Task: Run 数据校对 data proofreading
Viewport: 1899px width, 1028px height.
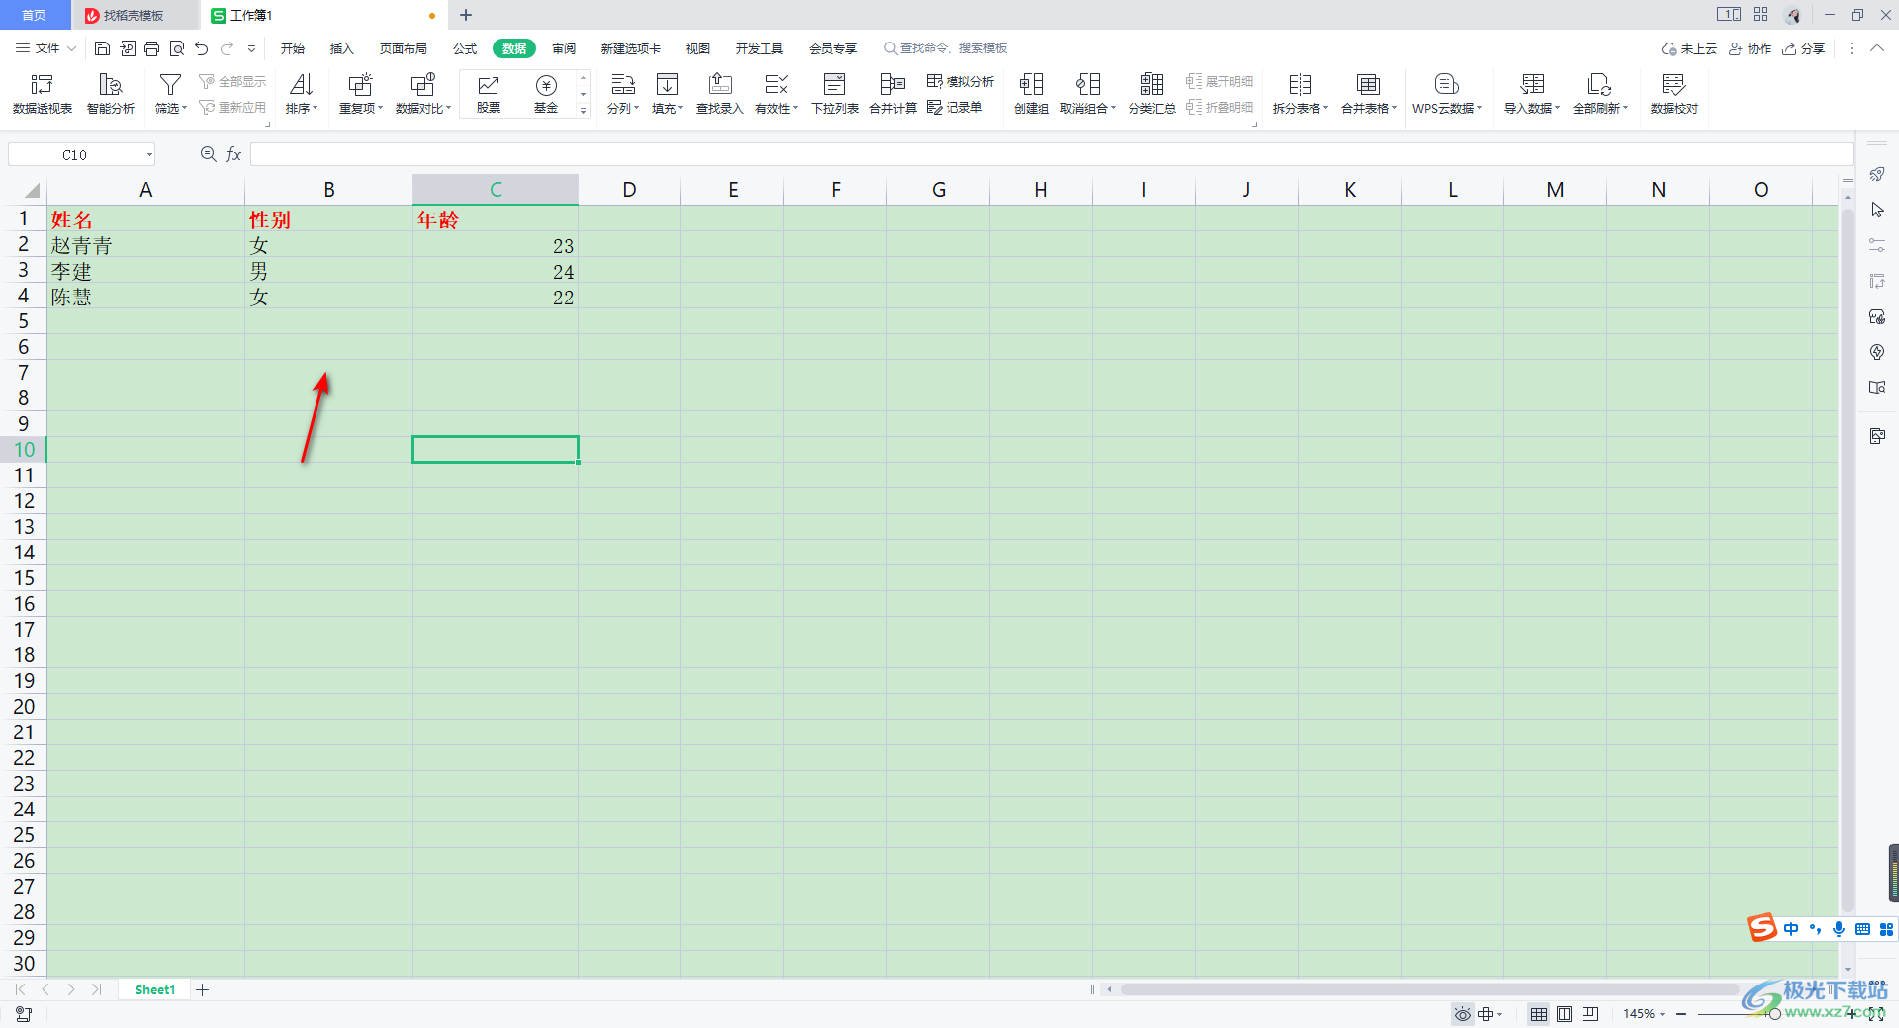Action: pos(1674,94)
